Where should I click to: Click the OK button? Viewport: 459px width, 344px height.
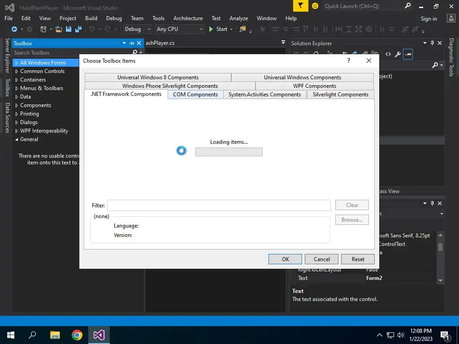click(286, 259)
